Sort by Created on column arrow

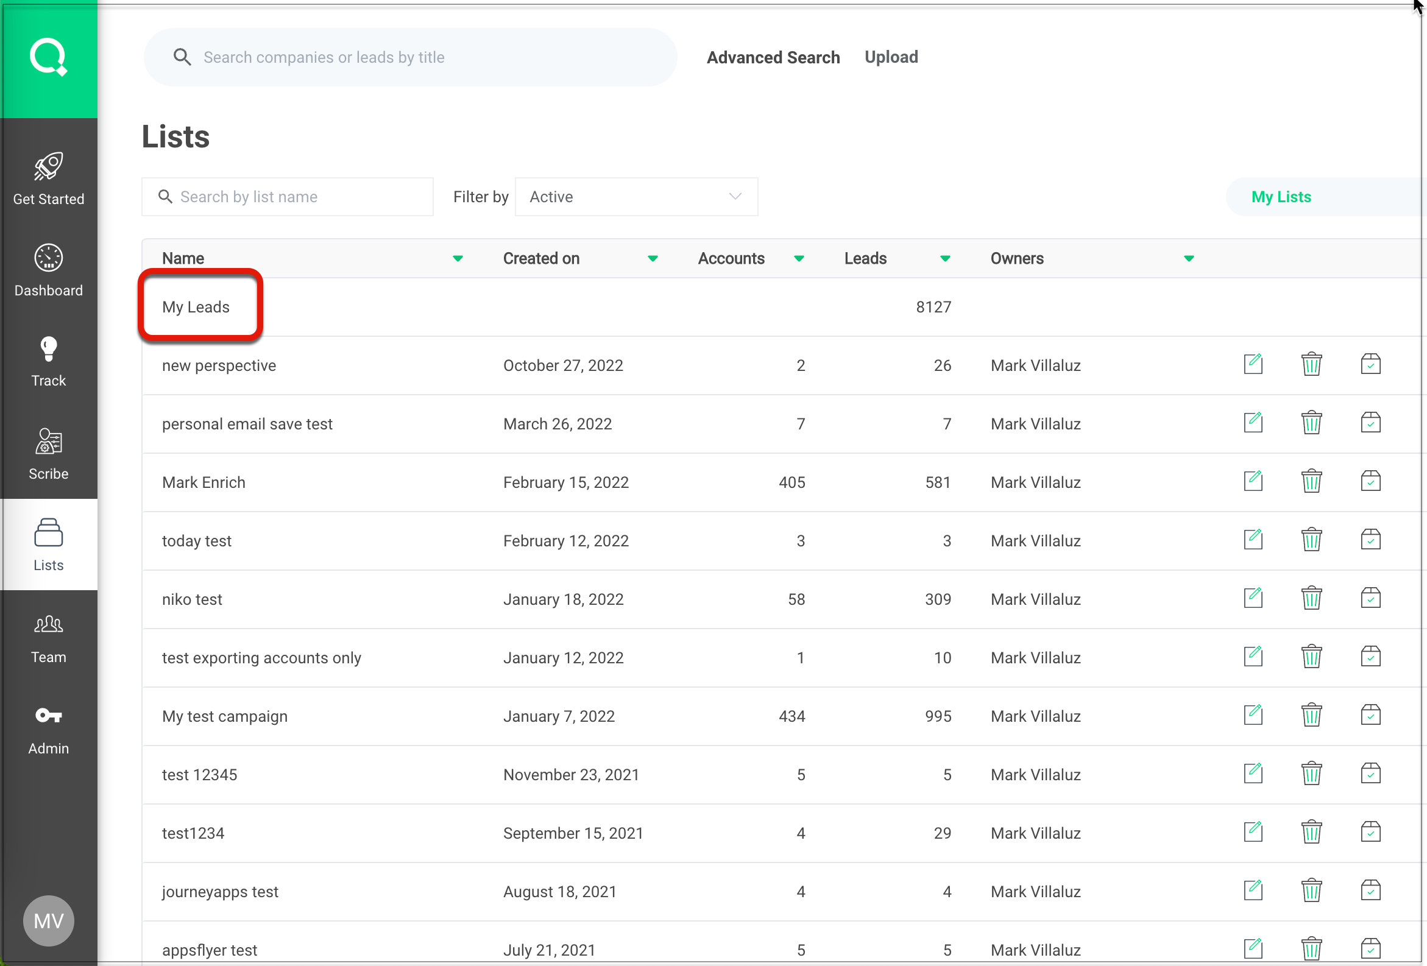[653, 258]
